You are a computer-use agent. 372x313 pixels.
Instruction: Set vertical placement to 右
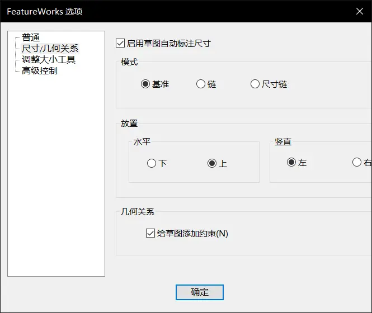point(357,163)
